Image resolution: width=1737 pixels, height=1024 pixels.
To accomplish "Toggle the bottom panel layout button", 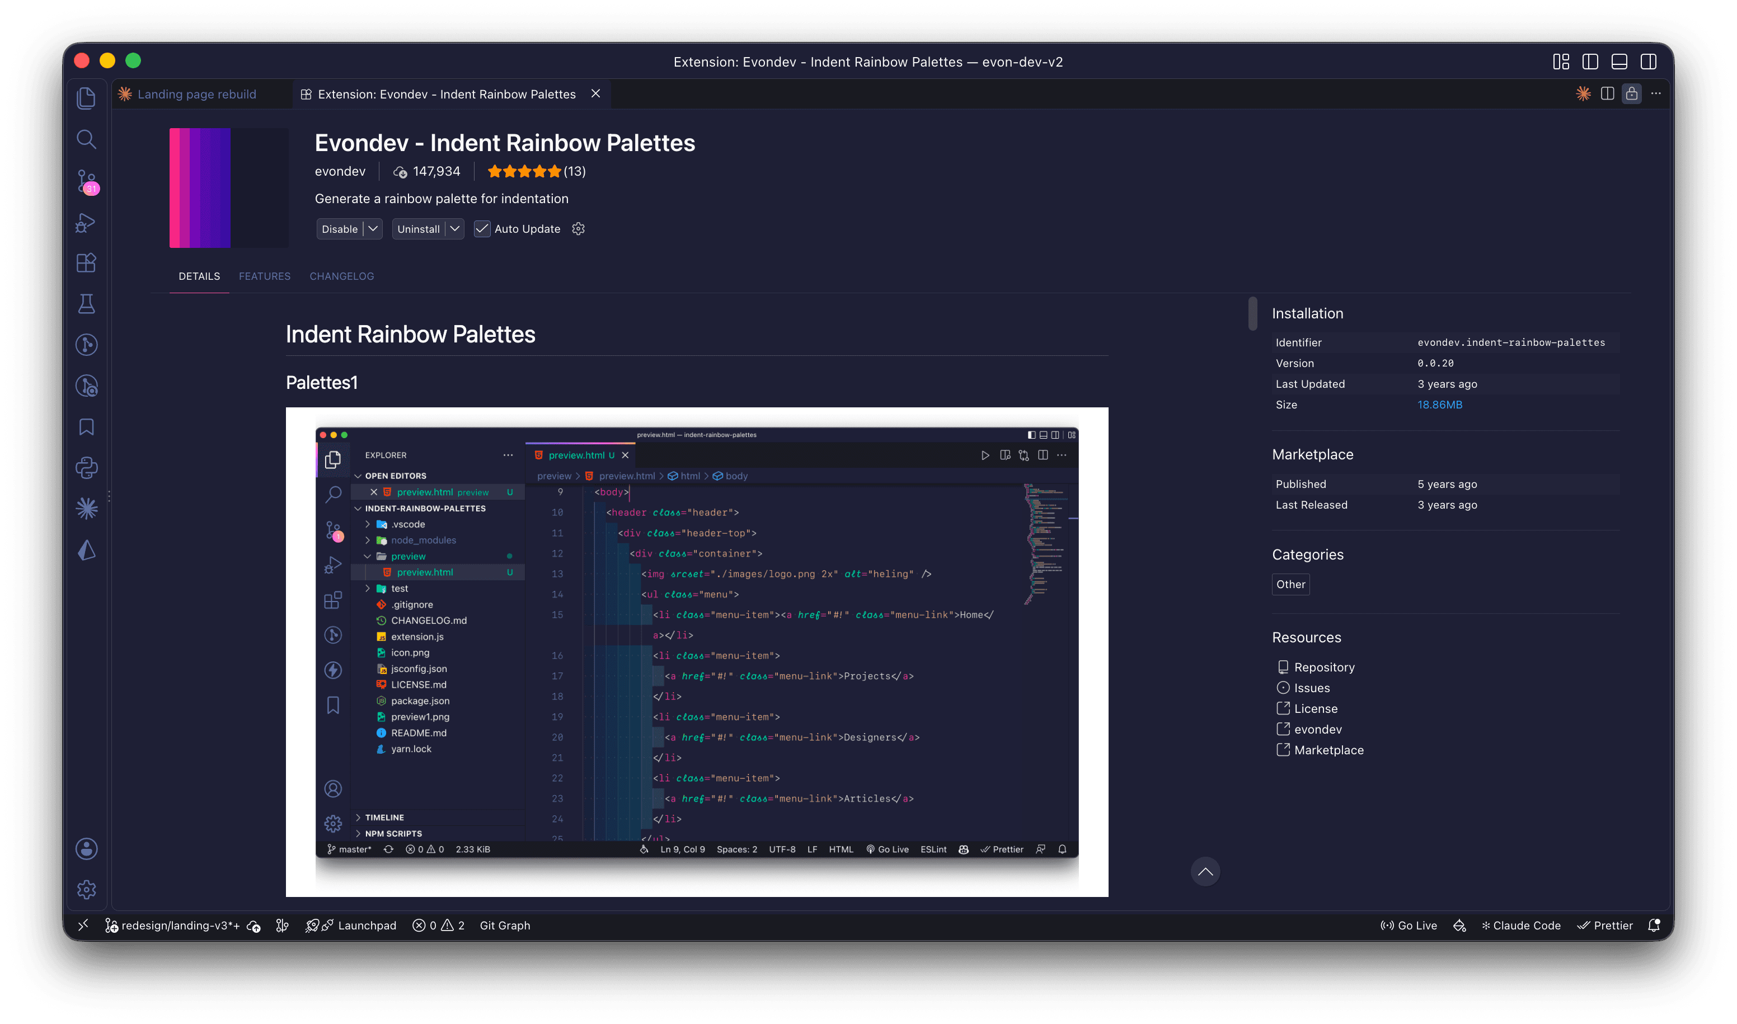I will pos(1619,62).
